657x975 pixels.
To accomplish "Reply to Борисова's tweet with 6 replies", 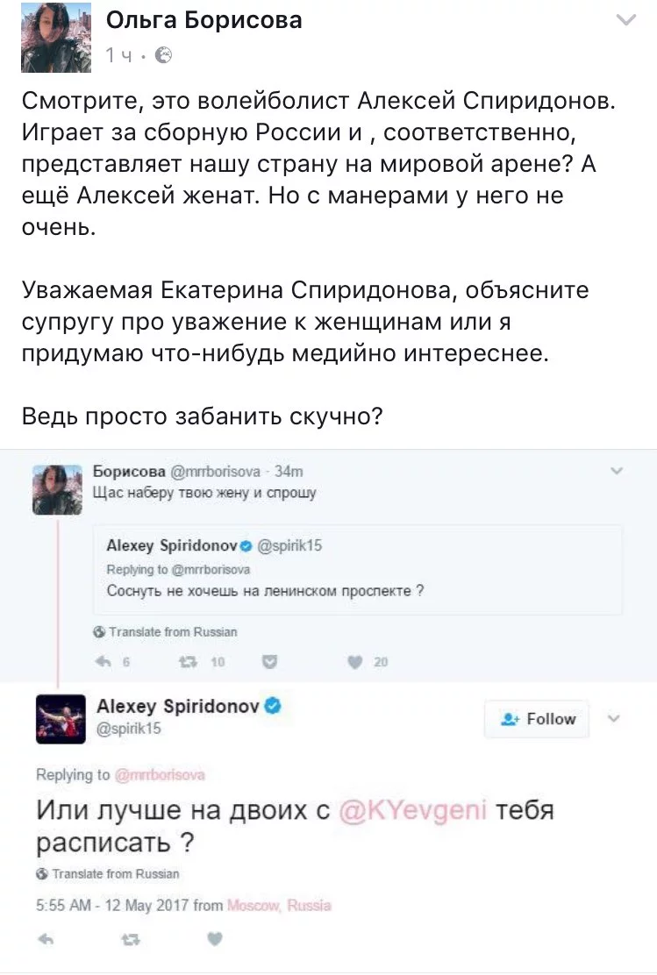I will click(x=104, y=663).
